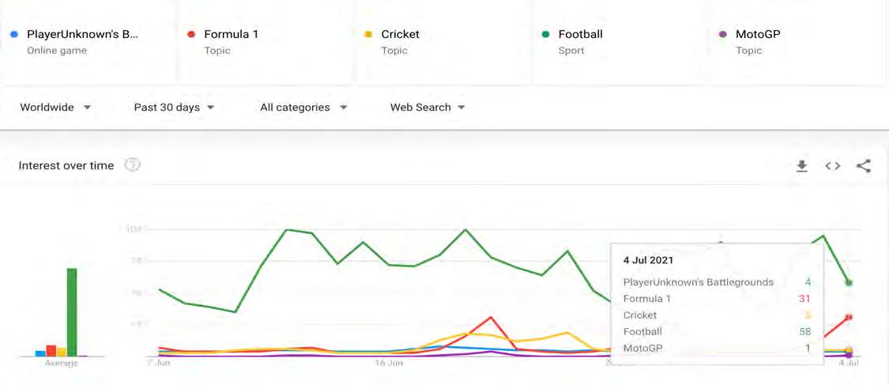Click the red Formula 1 color dot
The width and height of the screenshot is (889, 385).
(191, 35)
